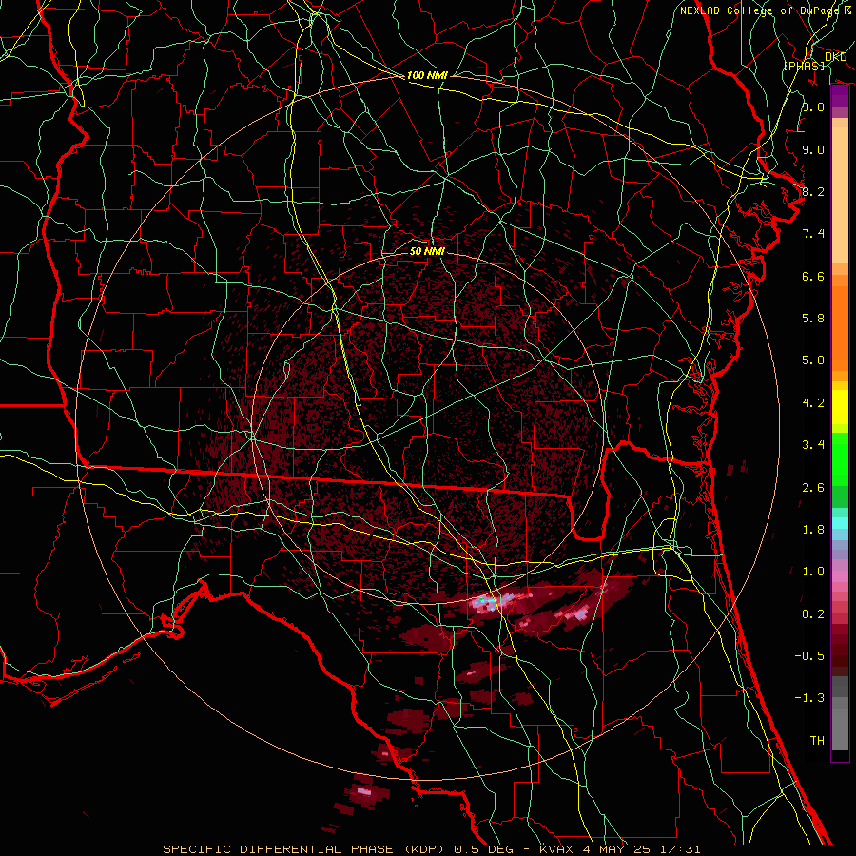Click the 5.0 legend value

click(x=813, y=360)
